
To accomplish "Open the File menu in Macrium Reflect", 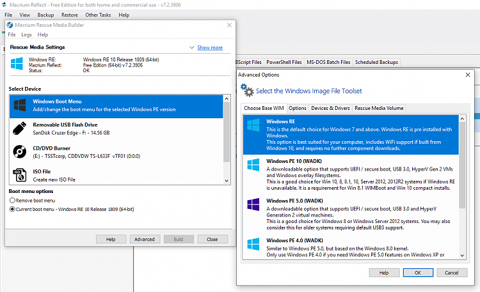I will click(8, 15).
